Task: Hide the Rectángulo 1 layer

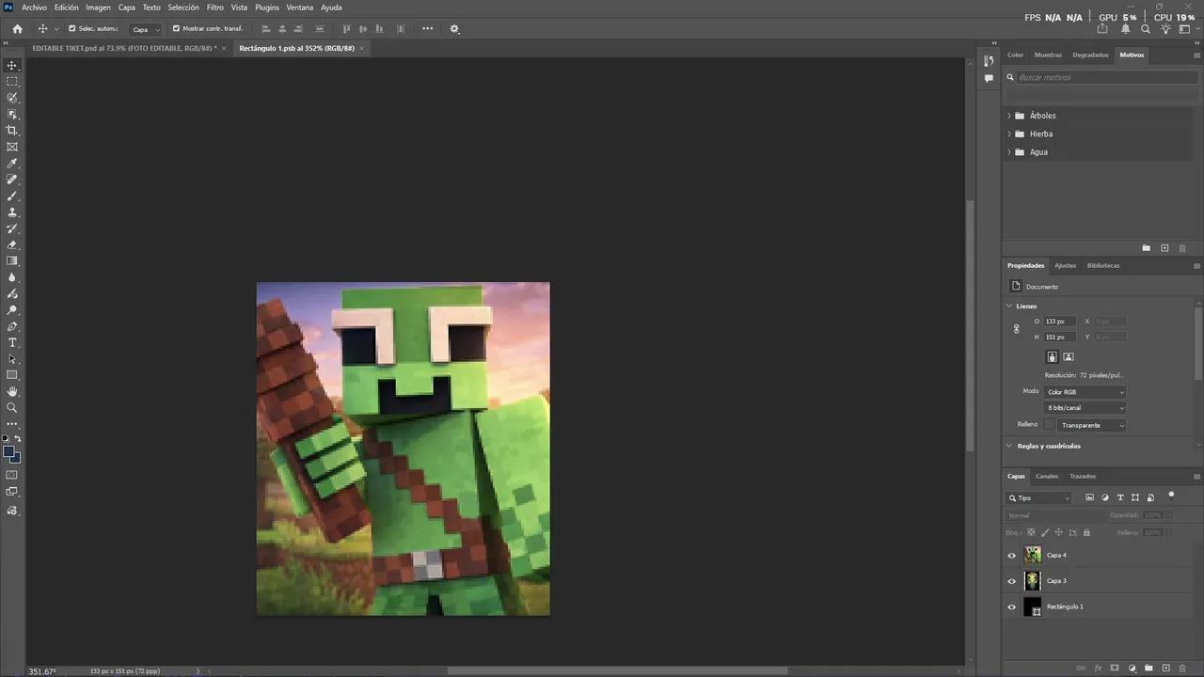Action: pos(1012,607)
